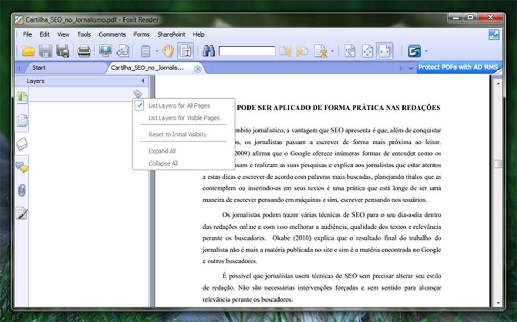Image resolution: width=517 pixels, height=322 pixels.
Task: Select List Layers for Visible Pages
Action: tap(184, 118)
